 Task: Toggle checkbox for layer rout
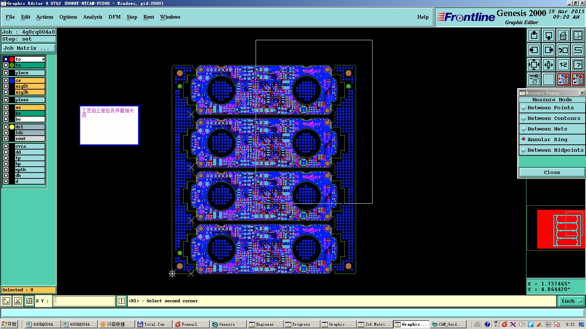(x=6, y=139)
